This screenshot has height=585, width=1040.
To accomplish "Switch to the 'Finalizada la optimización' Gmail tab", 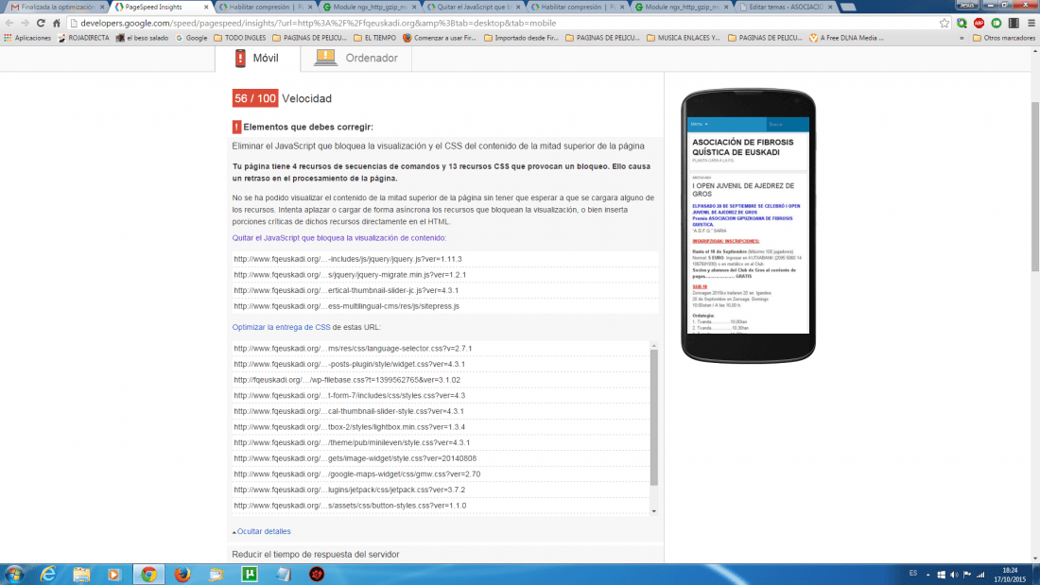I will coord(57,7).
